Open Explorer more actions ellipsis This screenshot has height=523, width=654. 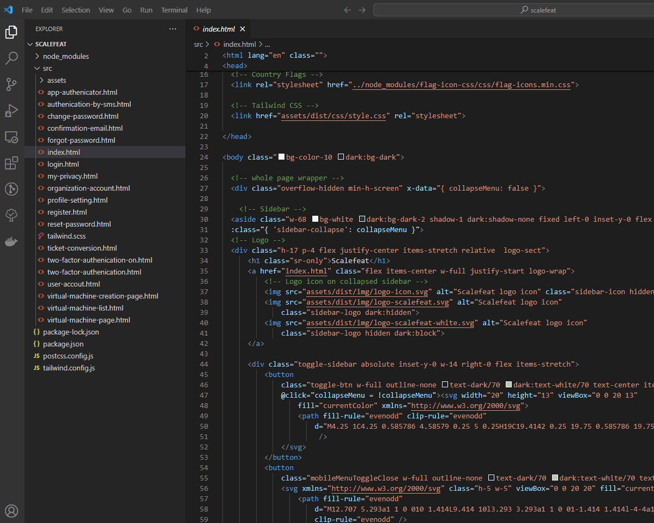pyautogui.click(x=173, y=29)
